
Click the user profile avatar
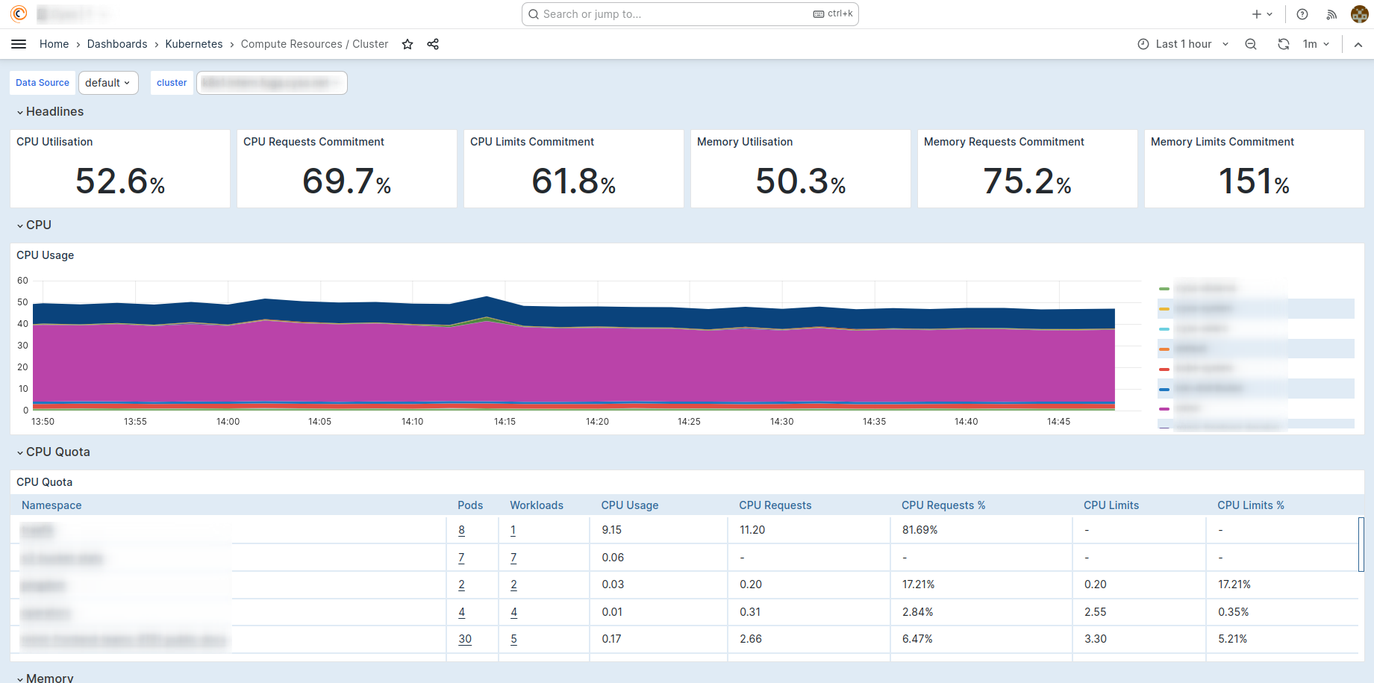pyautogui.click(x=1359, y=14)
